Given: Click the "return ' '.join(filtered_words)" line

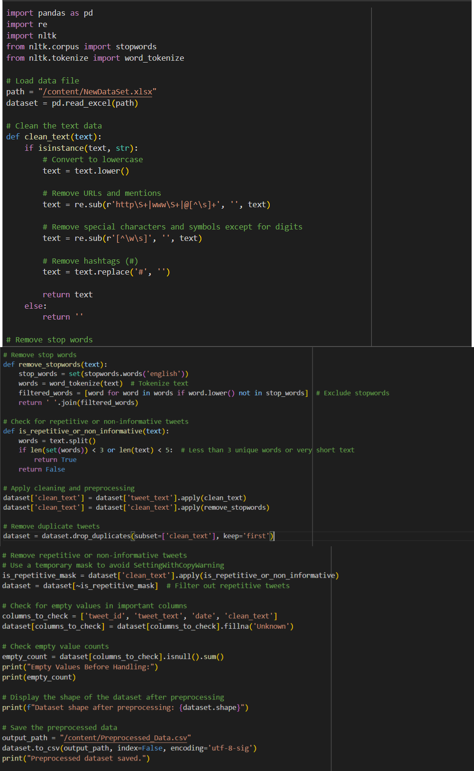Looking at the screenshot, I should tap(79, 403).
